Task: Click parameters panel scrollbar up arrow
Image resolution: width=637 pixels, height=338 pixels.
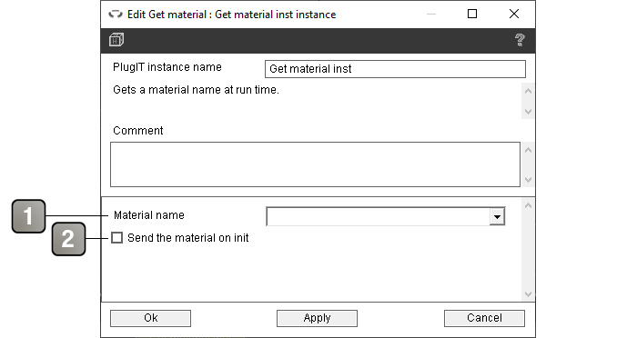Action: 528,205
